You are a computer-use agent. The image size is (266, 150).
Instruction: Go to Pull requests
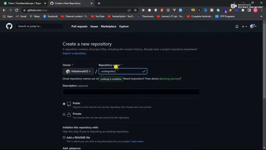pos(79,26)
